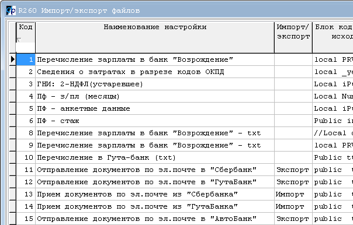
Task: Click code cell 12
Action: [x=26, y=182]
